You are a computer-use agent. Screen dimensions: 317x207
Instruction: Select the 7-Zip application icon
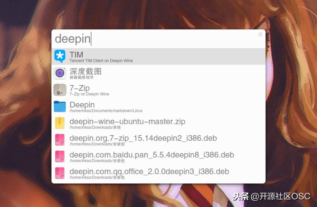coord(60,90)
